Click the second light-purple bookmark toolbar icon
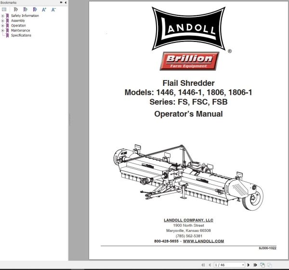289x270 pixels. pos(25,10)
